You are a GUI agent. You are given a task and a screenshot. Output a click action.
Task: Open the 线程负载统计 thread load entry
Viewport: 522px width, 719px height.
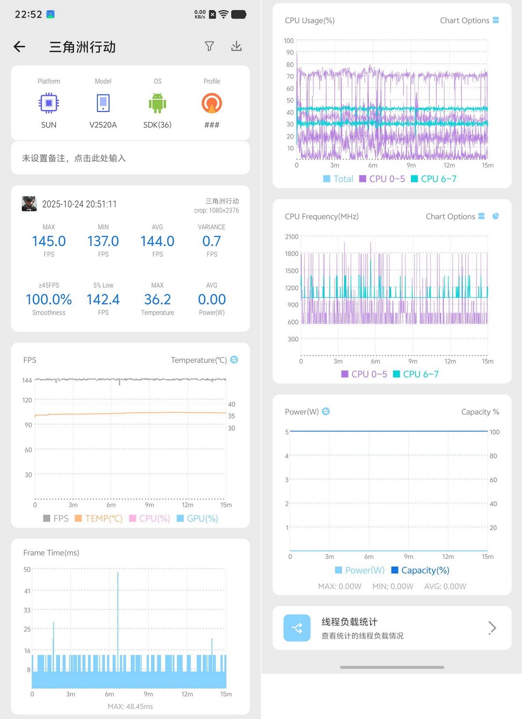click(x=392, y=628)
